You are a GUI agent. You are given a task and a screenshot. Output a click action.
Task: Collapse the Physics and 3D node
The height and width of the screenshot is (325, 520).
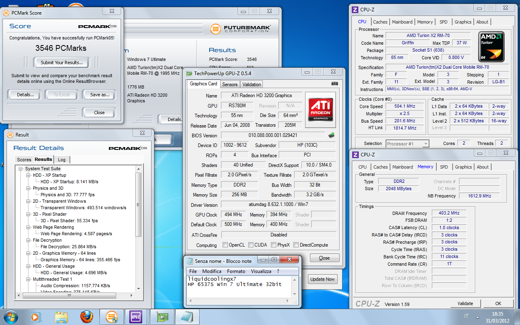pos(28,188)
